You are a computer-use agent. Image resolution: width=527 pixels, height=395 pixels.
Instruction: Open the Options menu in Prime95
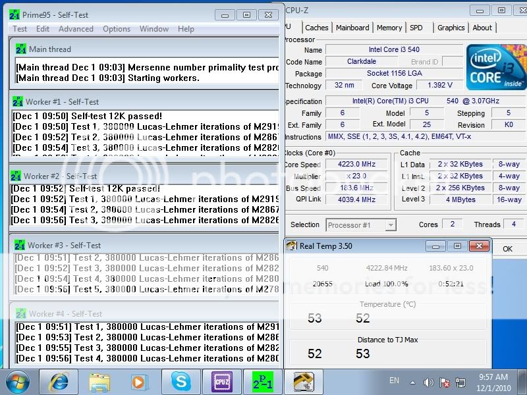pos(117,29)
